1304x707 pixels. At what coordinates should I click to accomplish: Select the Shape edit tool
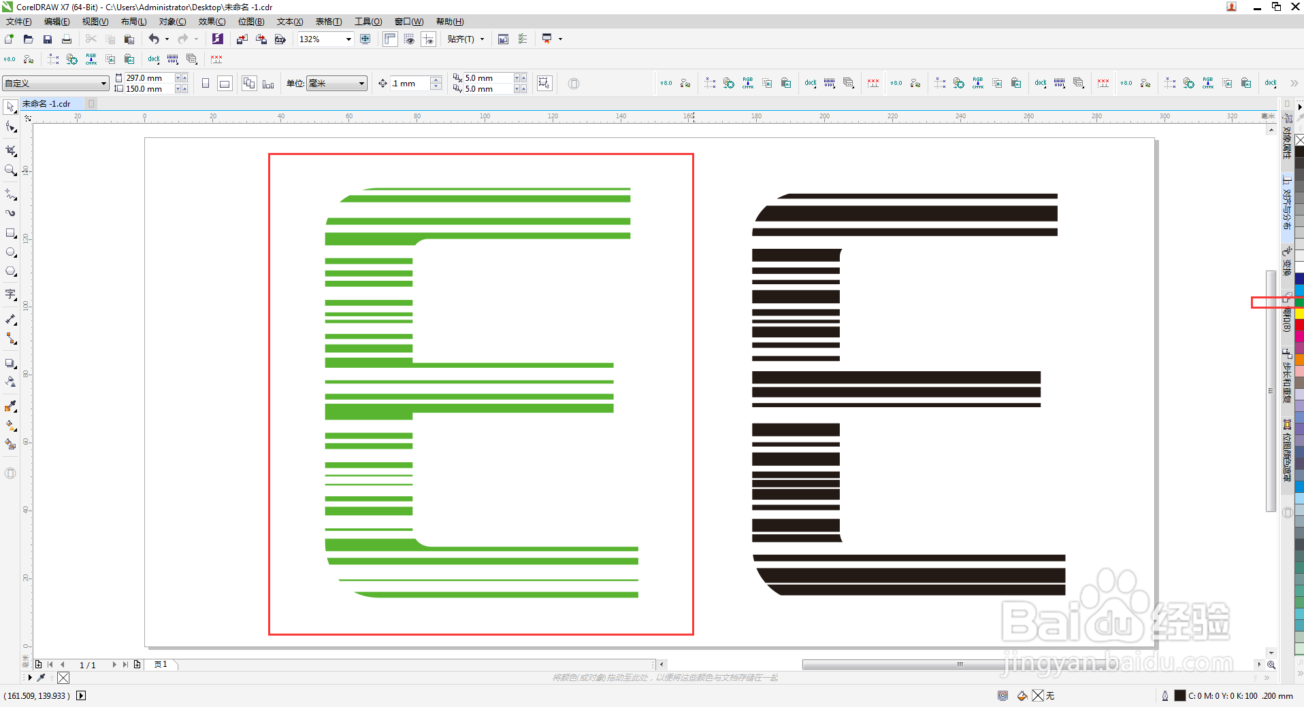[x=11, y=127]
